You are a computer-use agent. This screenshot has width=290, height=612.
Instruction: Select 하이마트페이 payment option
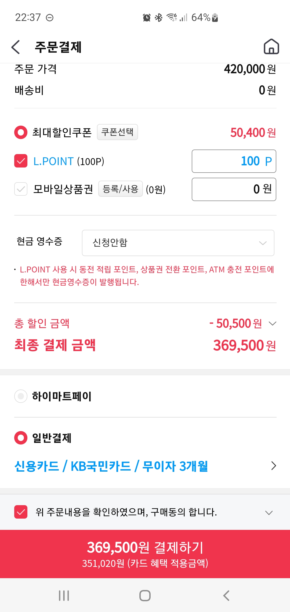[21, 396]
